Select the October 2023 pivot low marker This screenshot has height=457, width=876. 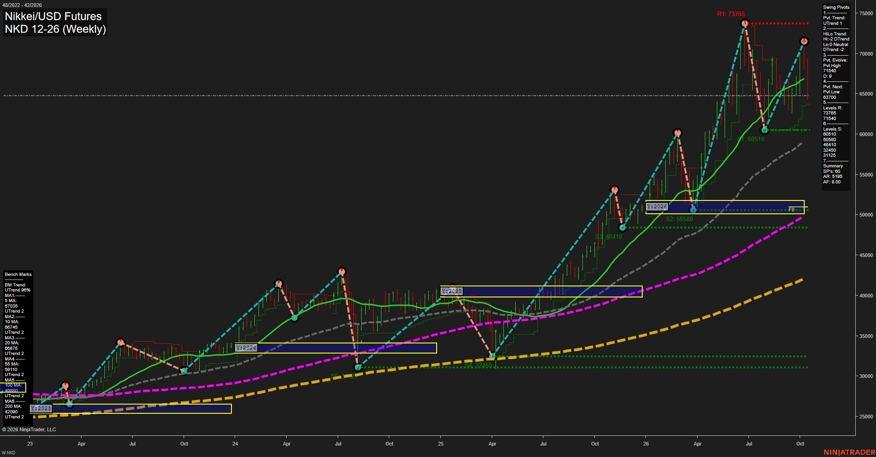coord(184,371)
